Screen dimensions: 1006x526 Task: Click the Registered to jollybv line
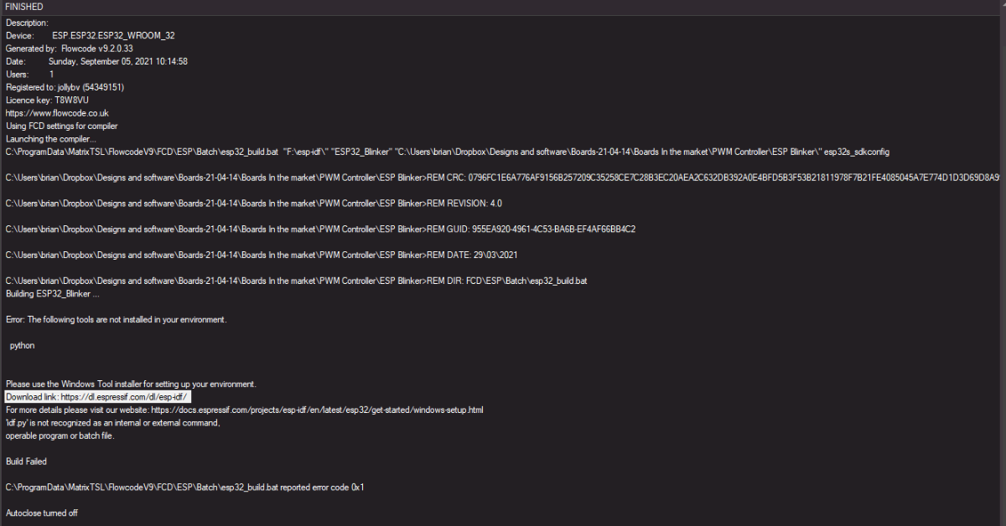(x=65, y=87)
